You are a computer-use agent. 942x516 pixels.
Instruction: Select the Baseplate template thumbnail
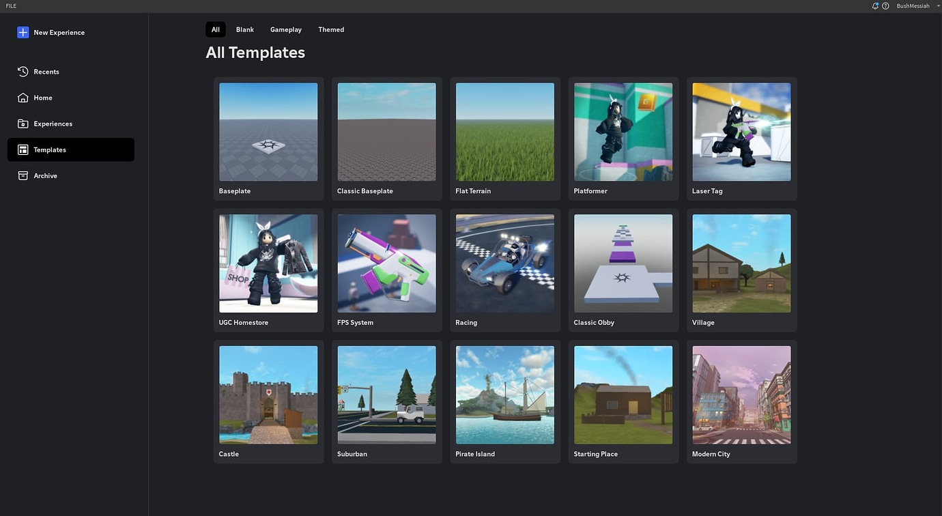[268, 132]
